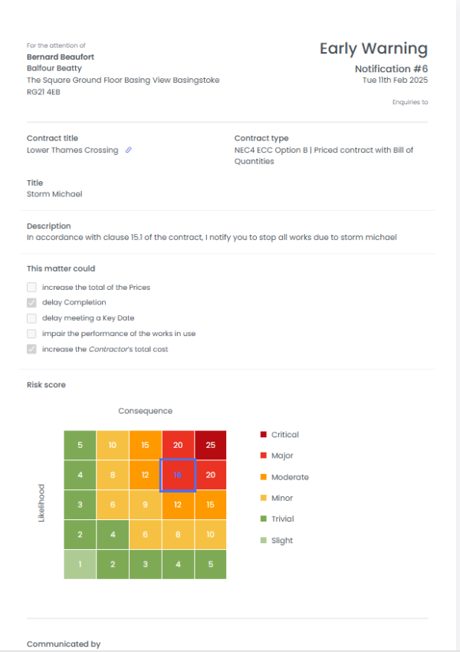Select the dark red 25 risk cell
This screenshot has width=460, height=652.
(x=210, y=445)
